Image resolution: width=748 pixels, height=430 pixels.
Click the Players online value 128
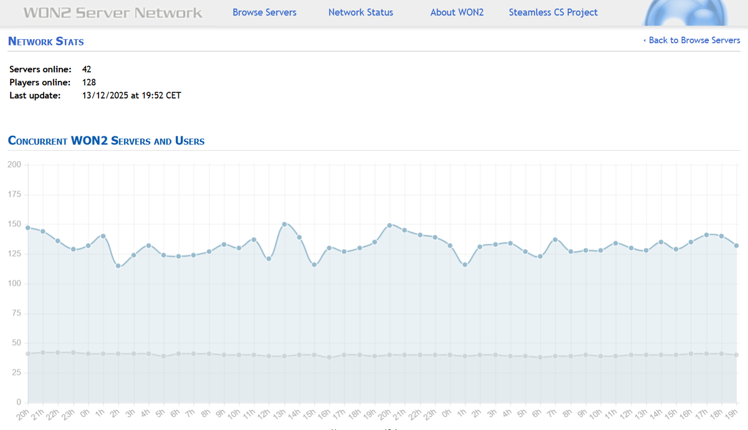tap(89, 82)
